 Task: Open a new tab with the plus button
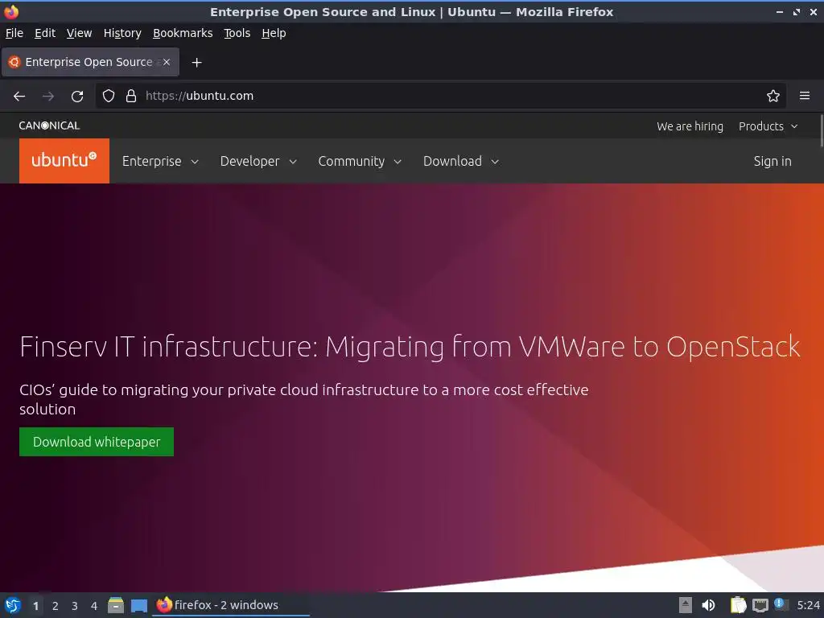pyautogui.click(x=196, y=63)
